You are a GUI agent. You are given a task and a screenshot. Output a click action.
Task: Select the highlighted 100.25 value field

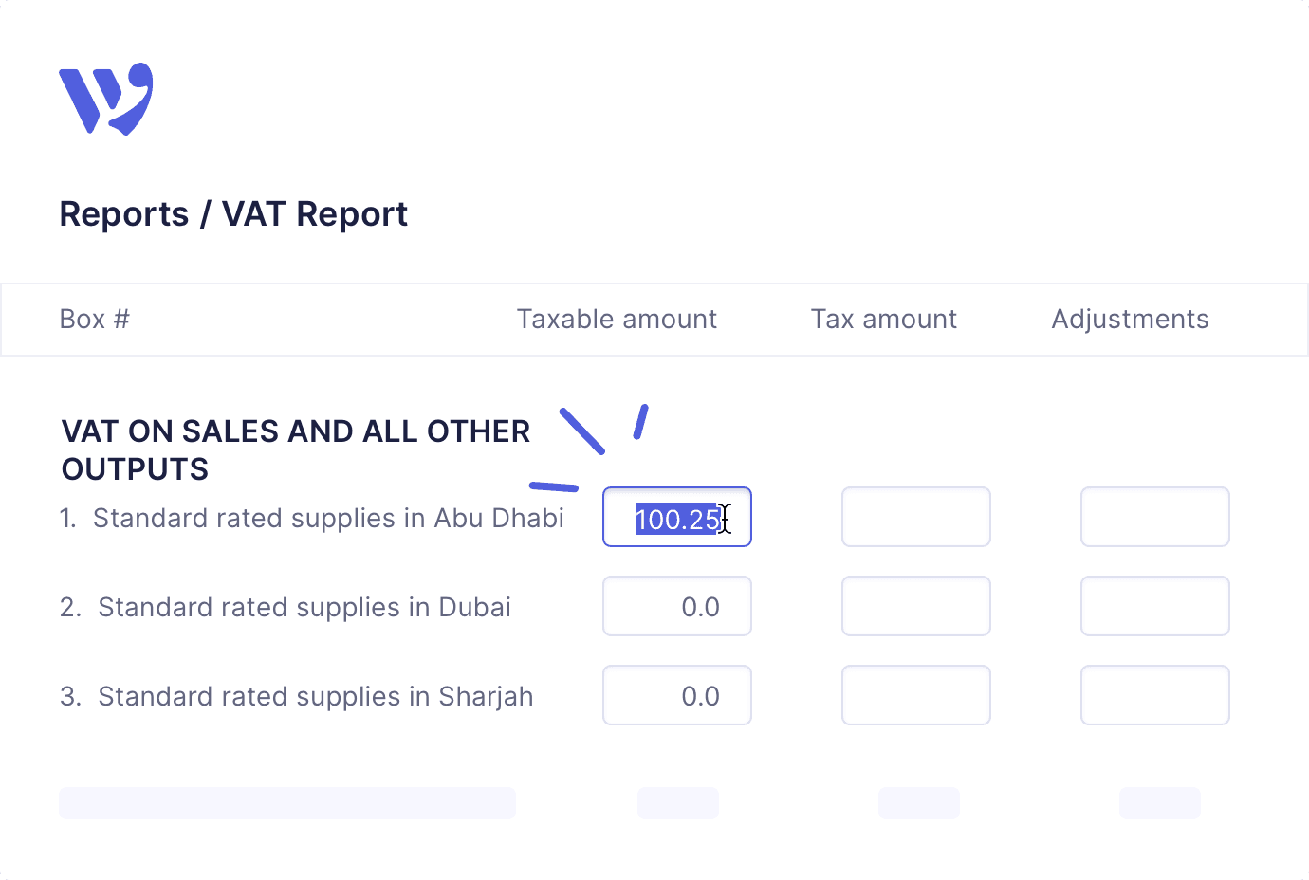pos(676,517)
